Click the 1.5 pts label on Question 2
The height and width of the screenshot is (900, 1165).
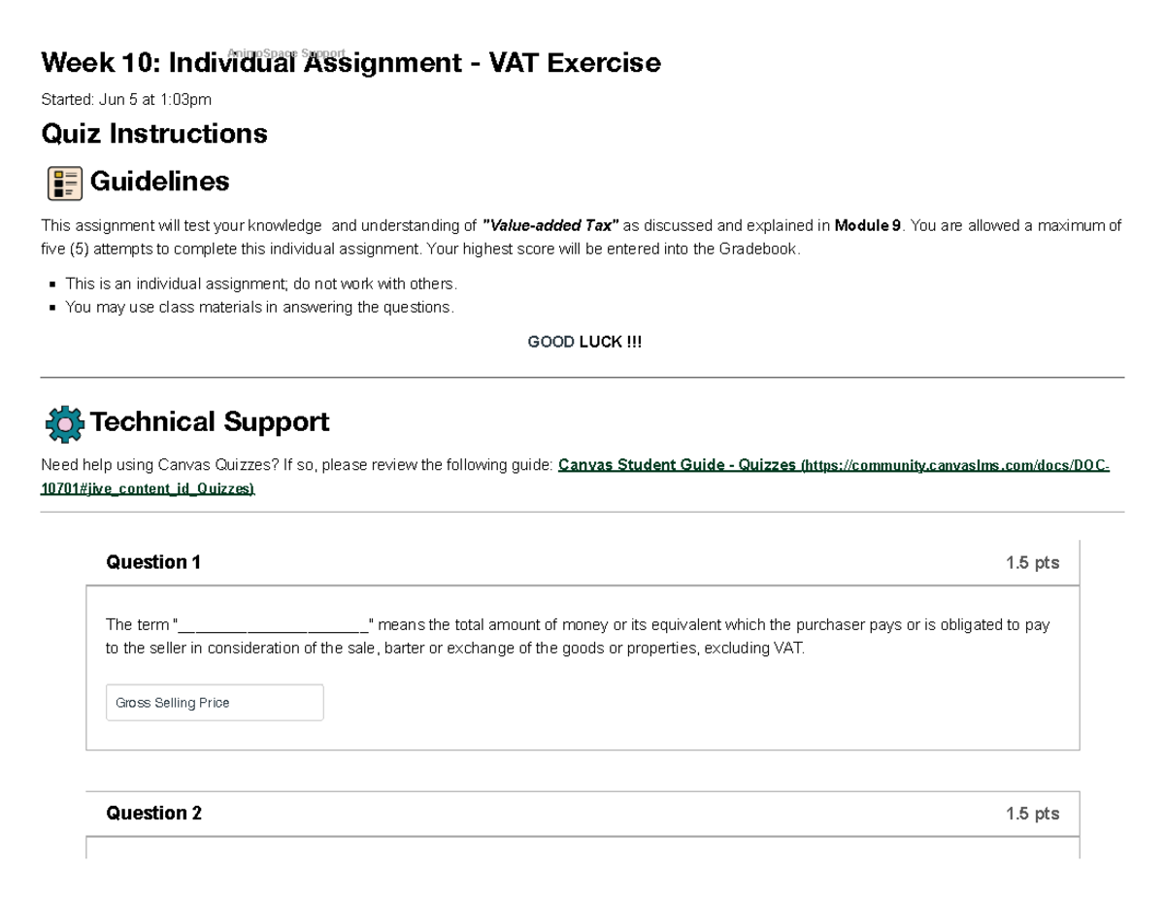click(x=1032, y=813)
